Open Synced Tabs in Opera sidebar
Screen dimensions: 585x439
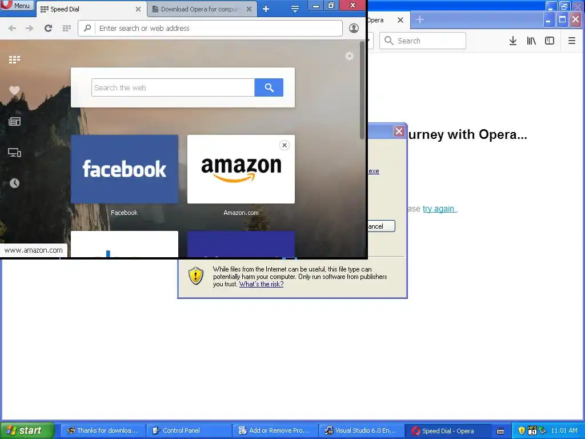pos(14,152)
